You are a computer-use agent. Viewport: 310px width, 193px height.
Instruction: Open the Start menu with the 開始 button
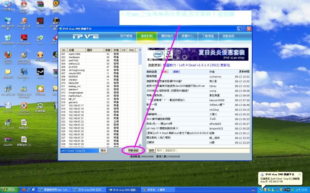click(9, 190)
